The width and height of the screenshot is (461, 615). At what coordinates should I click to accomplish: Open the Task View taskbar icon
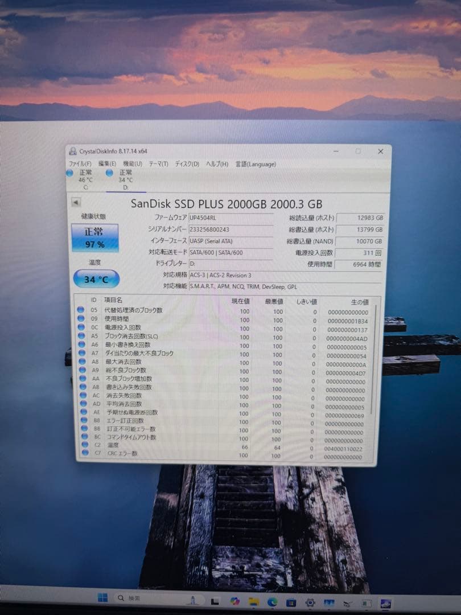point(215,601)
